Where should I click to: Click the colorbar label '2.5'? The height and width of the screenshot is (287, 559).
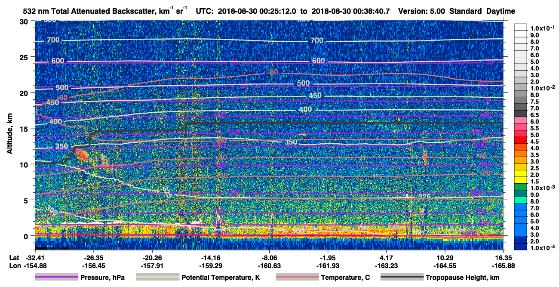point(534,168)
